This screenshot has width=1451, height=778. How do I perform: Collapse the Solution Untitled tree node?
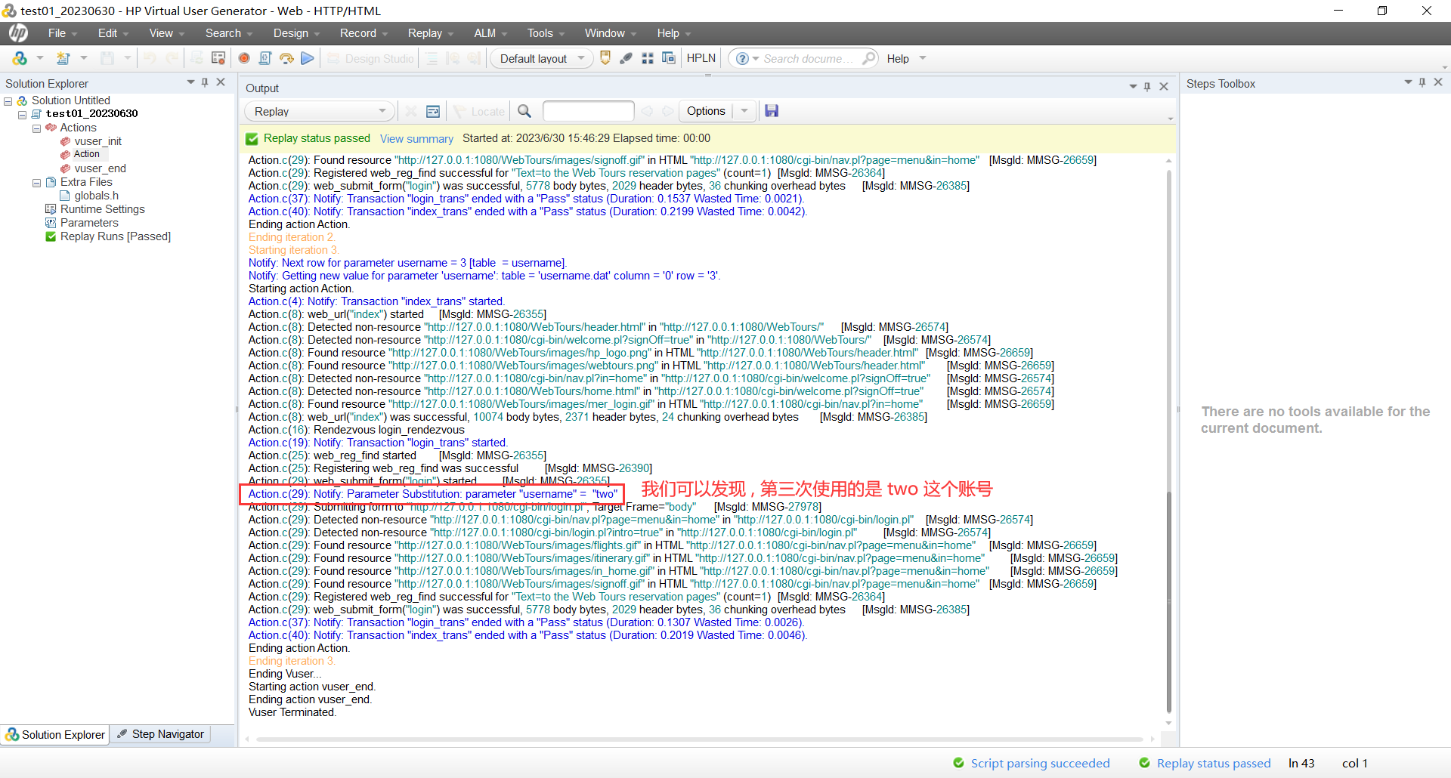coord(8,101)
